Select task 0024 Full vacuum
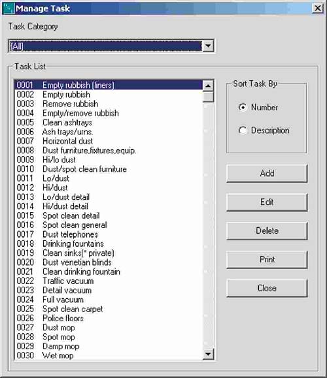Viewport: 327px width, 378px height. [x=109, y=300]
